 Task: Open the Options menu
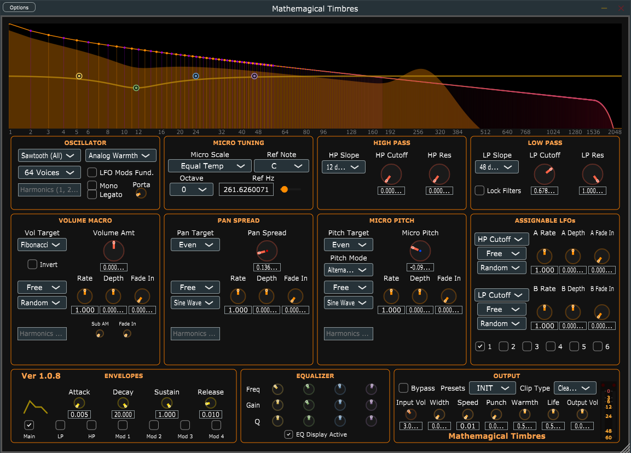(x=19, y=7)
